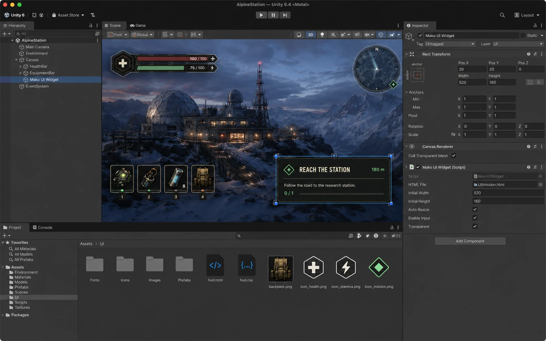Toggle scene audio icon
This screenshot has height=341, width=546.
pos(333,35)
